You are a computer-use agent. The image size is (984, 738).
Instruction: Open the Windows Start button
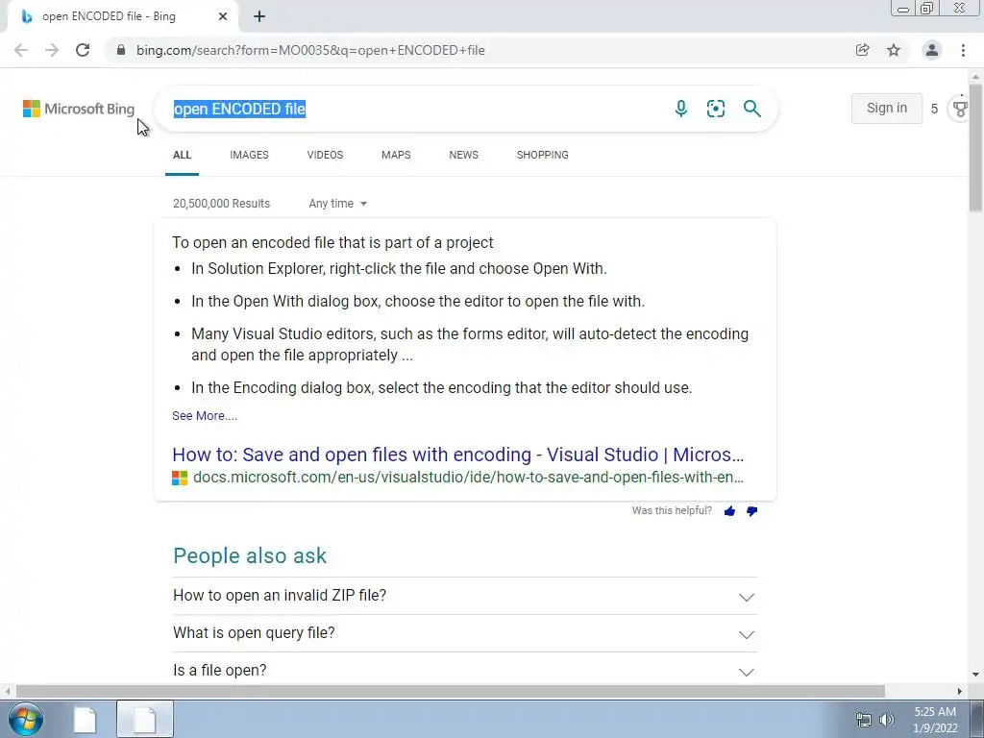tap(25, 719)
